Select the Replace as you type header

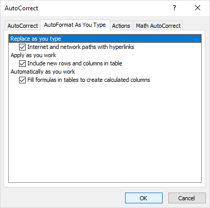(105, 39)
